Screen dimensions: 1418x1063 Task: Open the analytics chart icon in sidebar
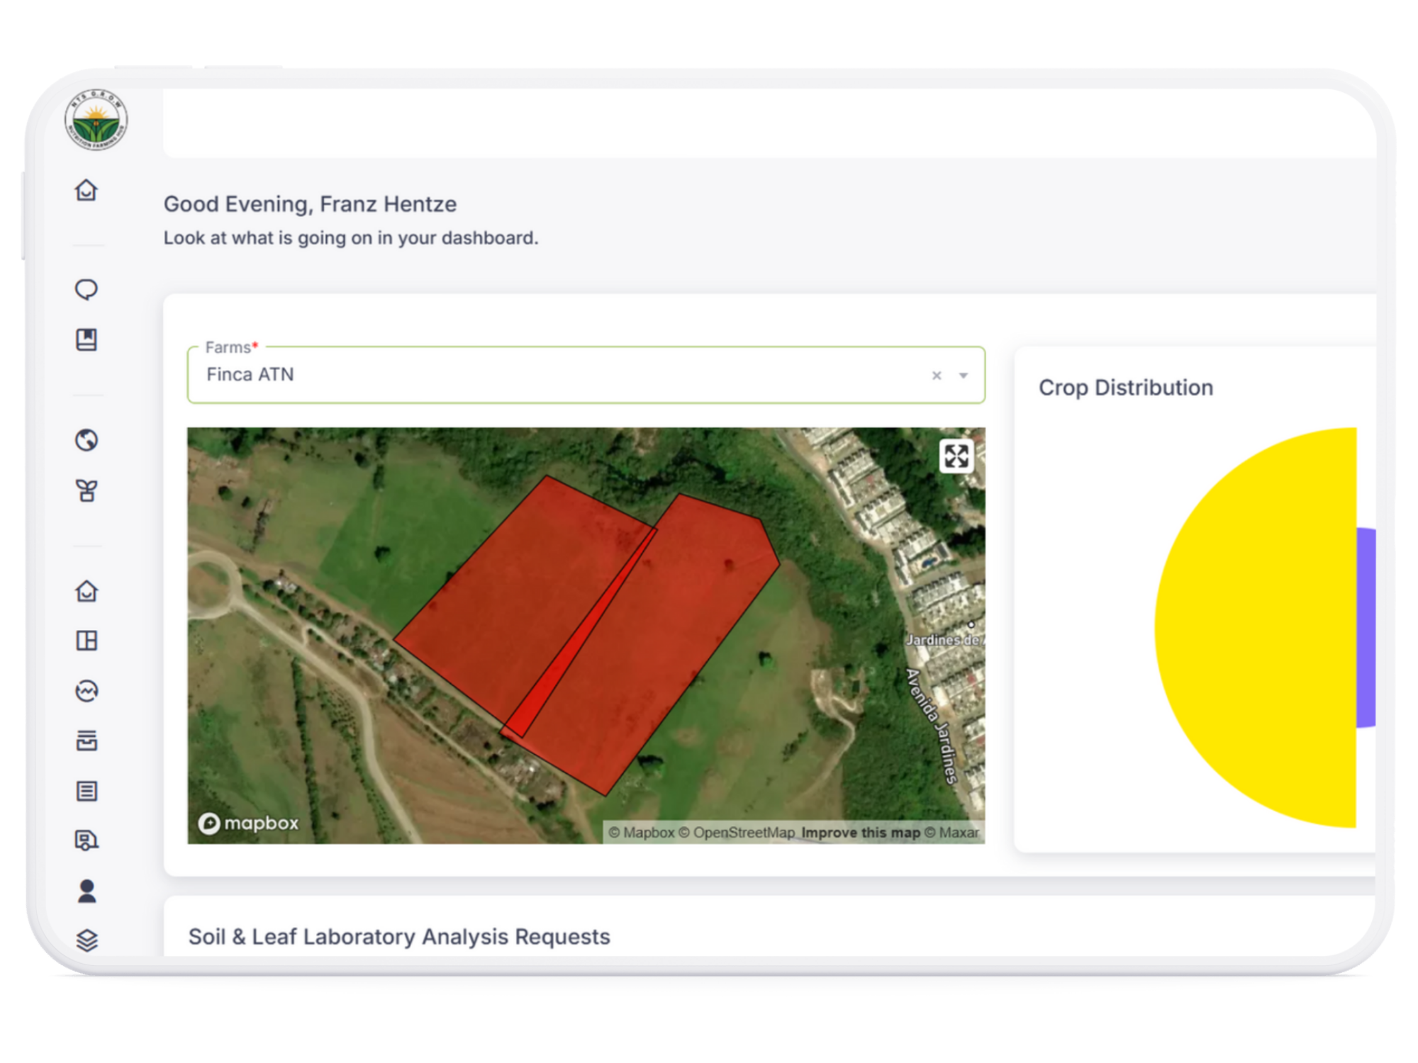click(86, 691)
